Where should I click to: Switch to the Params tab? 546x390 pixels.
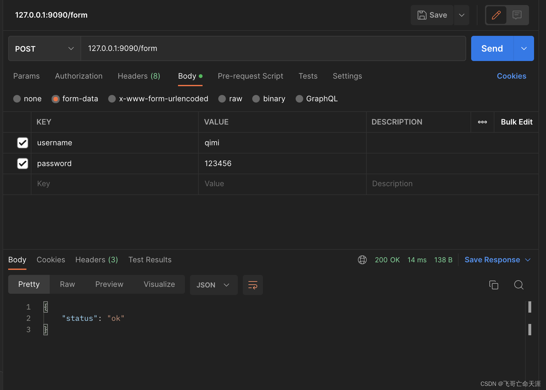point(26,76)
